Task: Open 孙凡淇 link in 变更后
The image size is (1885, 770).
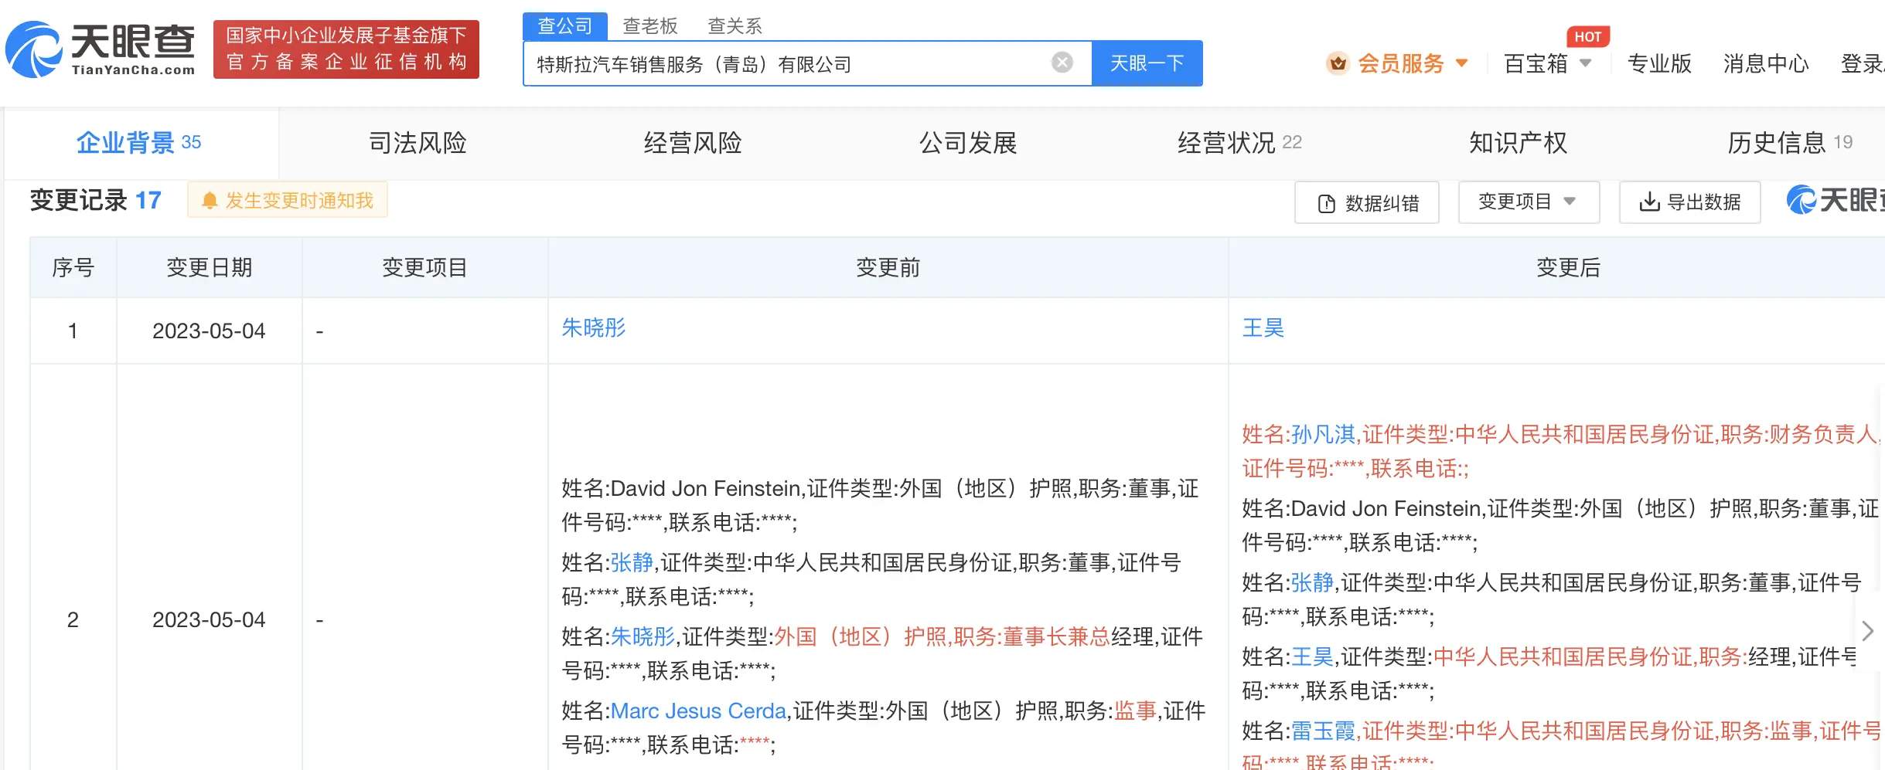Action: [1324, 435]
